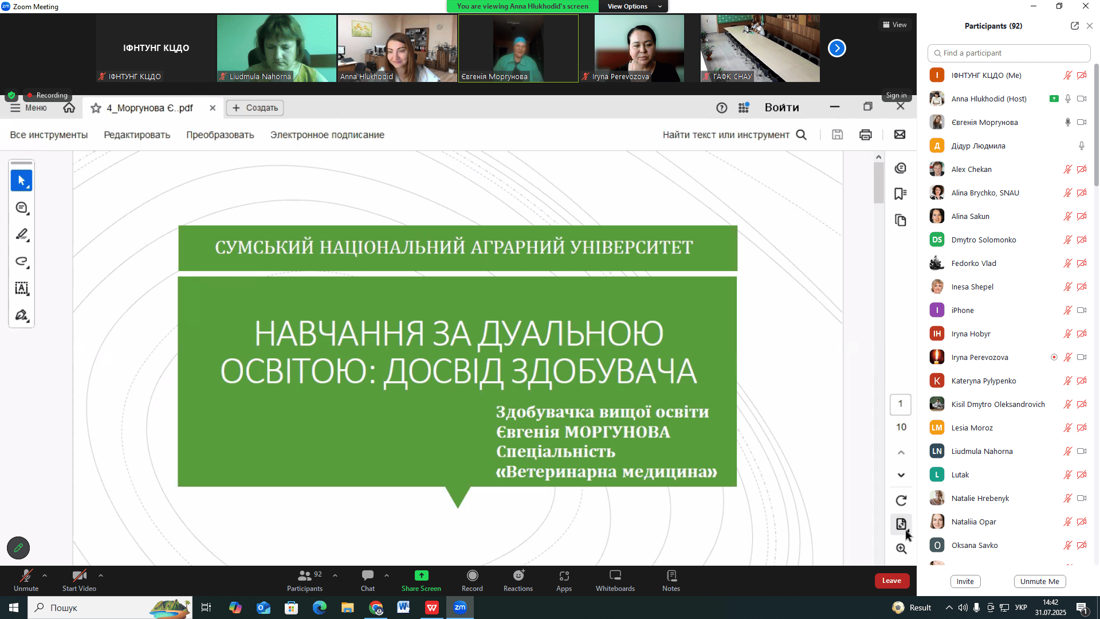This screenshot has height=619, width=1100.
Task: Open the Acrobat home icon
Action: [x=69, y=108]
